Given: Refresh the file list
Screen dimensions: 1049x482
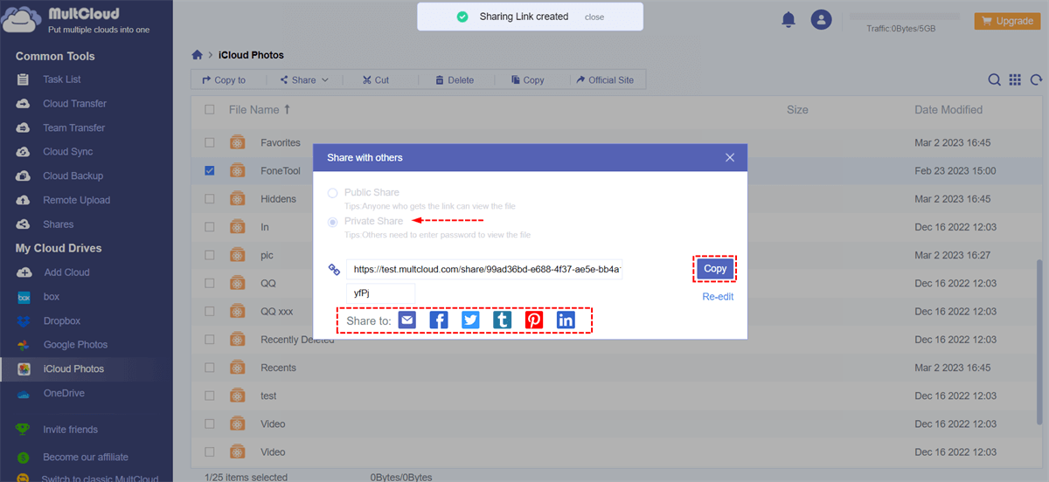Looking at the screenshot, I should 1036,79.
